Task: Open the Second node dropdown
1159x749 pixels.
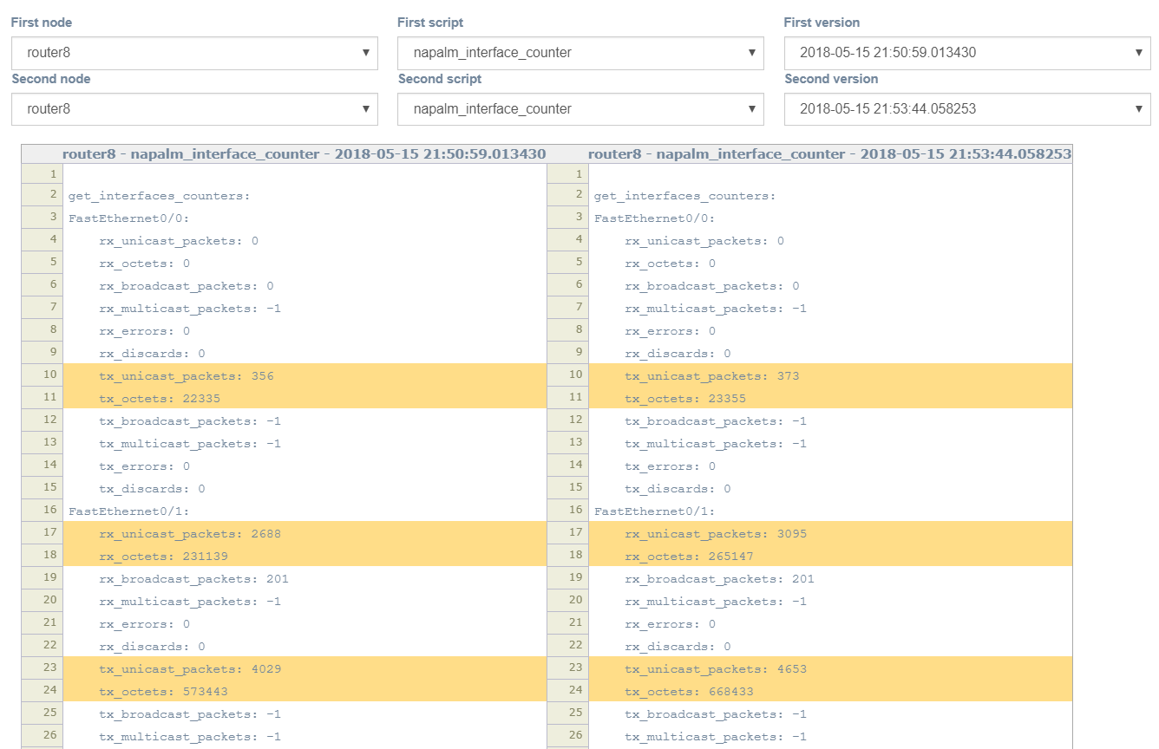Action: [194, 109]
